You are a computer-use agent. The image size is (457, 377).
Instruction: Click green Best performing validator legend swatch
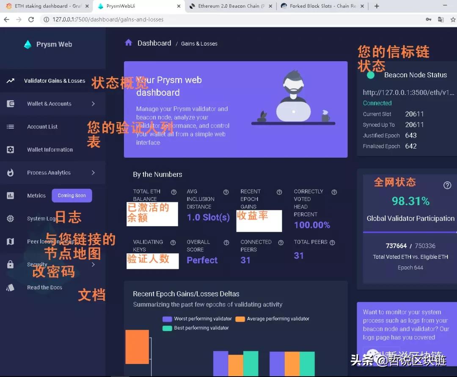167,328
